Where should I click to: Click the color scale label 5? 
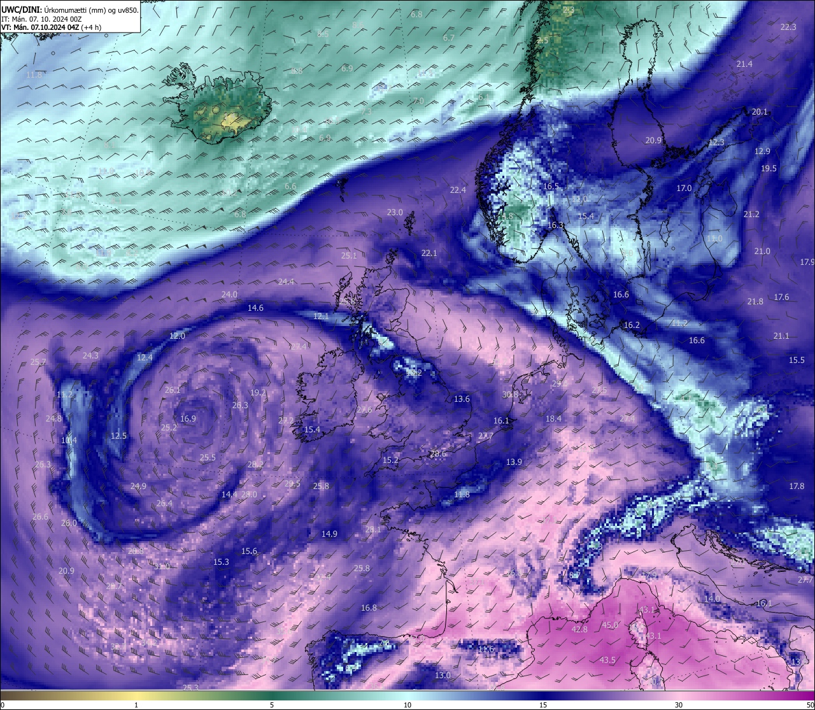click(x=272, y=705)
